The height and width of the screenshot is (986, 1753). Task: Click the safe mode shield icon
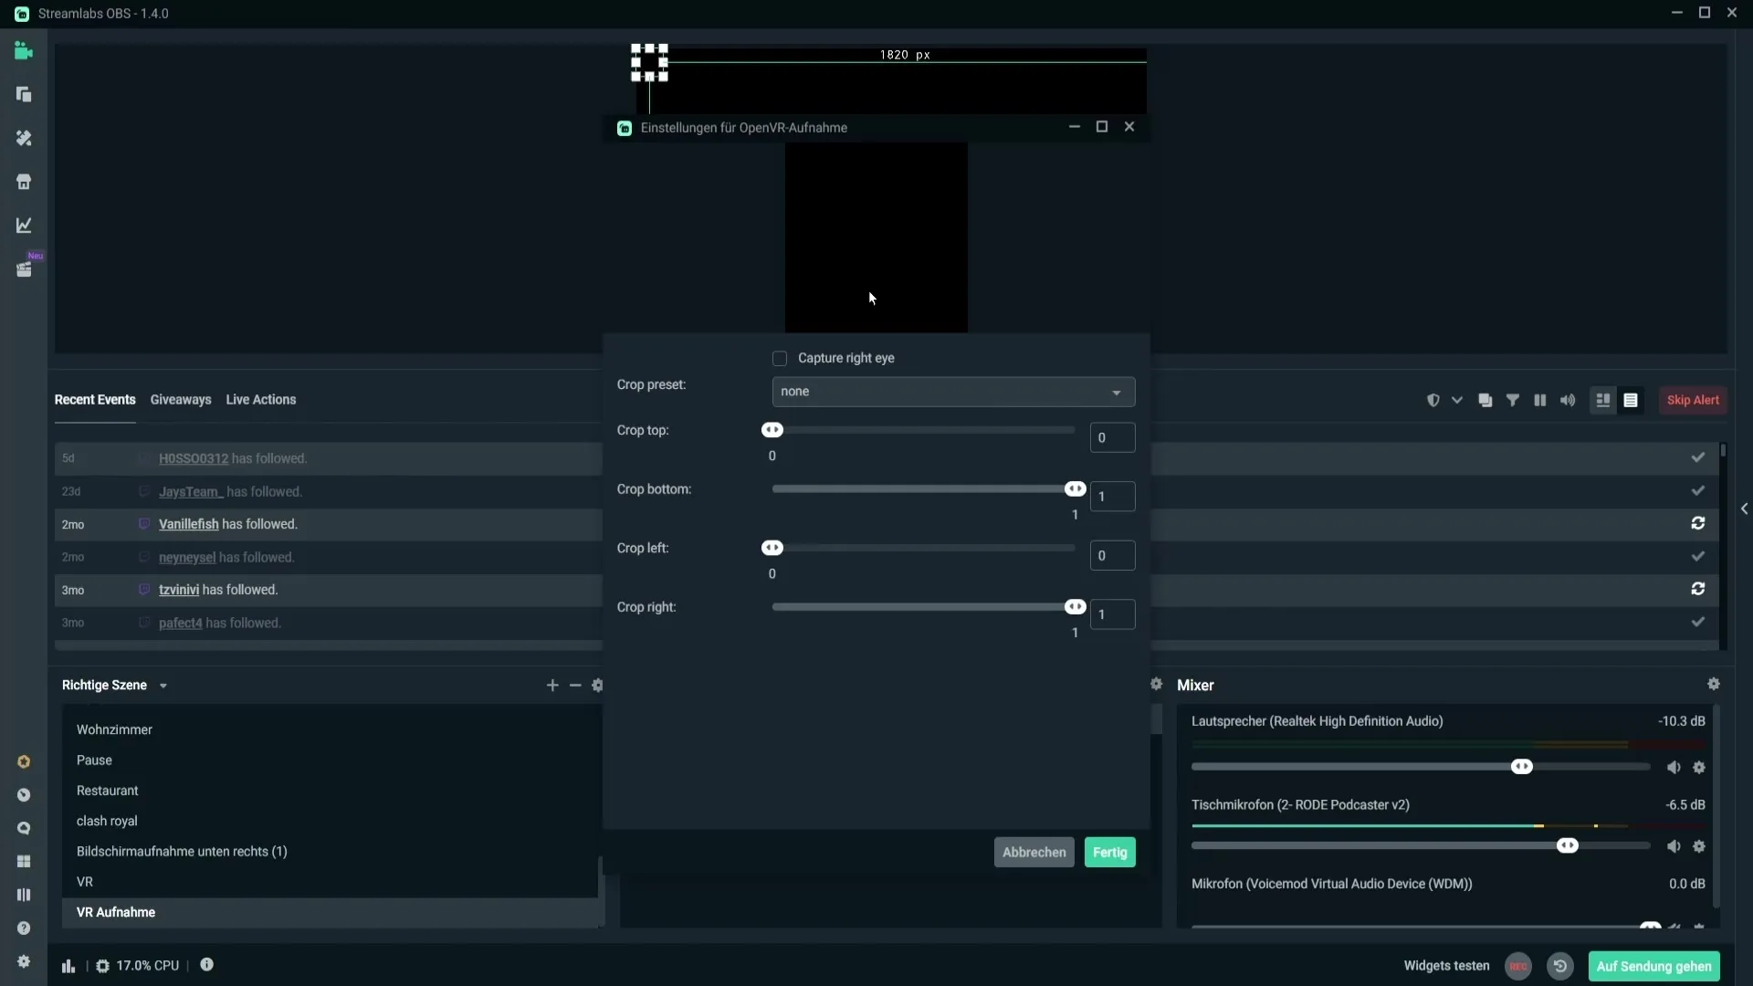point(1433,400)
